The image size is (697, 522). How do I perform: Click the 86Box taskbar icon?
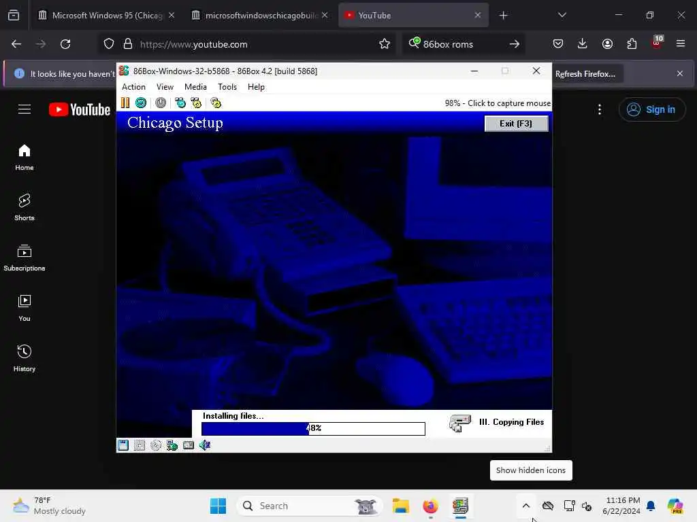pyautogui.click(x=461, y=506)
